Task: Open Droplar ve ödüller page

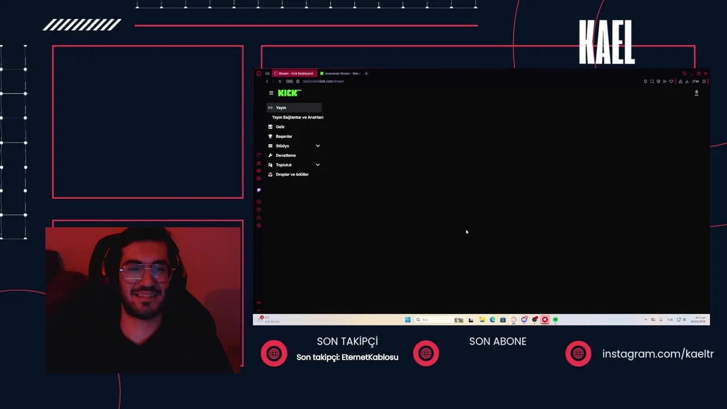Action: pos(292,174)
